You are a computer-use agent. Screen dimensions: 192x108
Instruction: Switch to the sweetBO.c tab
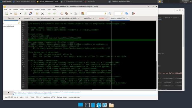click(x=88, y=18)
